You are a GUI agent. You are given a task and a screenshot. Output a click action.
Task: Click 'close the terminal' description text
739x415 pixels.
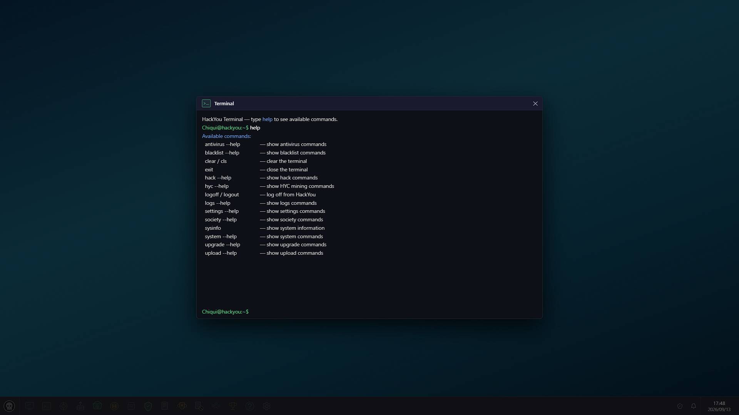coord(287,169)
